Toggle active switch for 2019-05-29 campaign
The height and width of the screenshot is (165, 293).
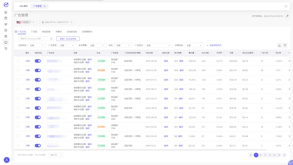[38, 61]
